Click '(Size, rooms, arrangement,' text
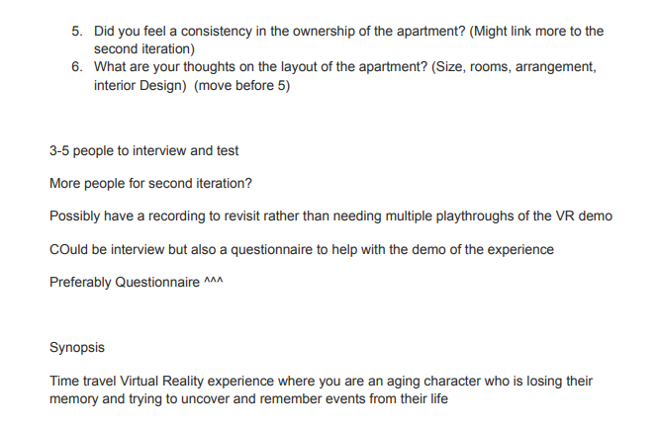 click(x=514, y=67)
